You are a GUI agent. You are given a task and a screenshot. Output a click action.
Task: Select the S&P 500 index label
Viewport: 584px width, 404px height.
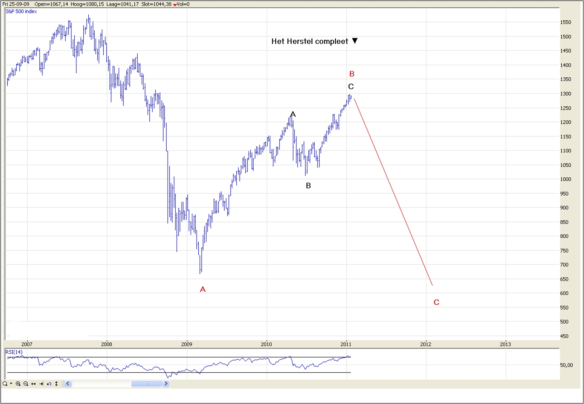[x=21, y=11]
